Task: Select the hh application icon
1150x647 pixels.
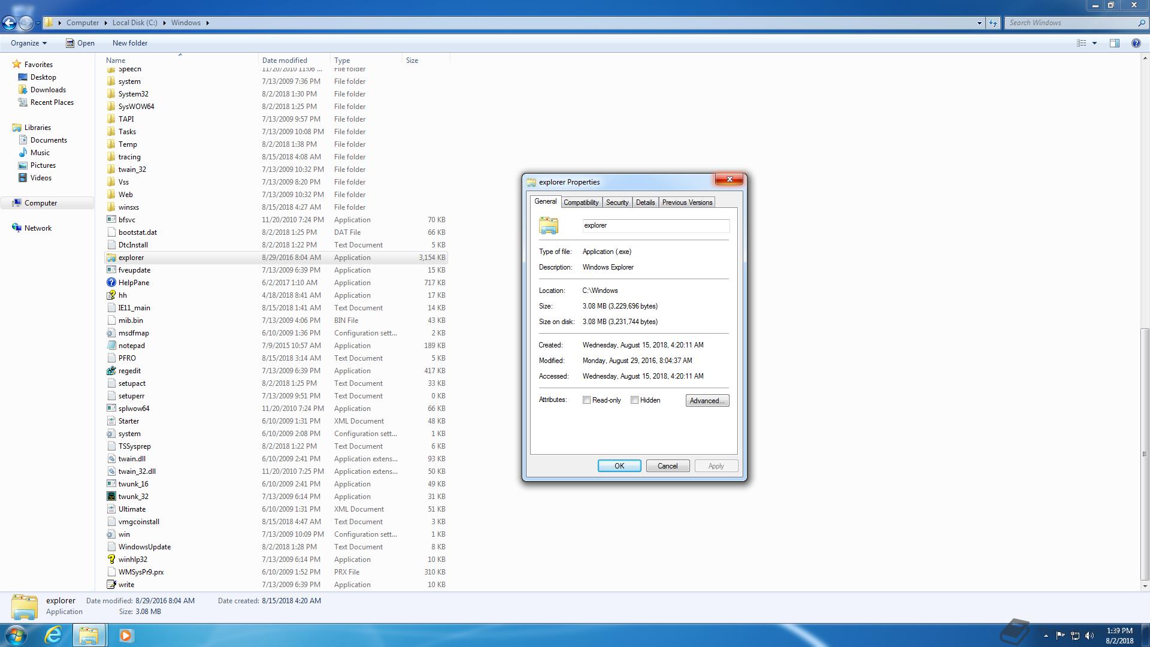Action: click(x=111, y=295)
